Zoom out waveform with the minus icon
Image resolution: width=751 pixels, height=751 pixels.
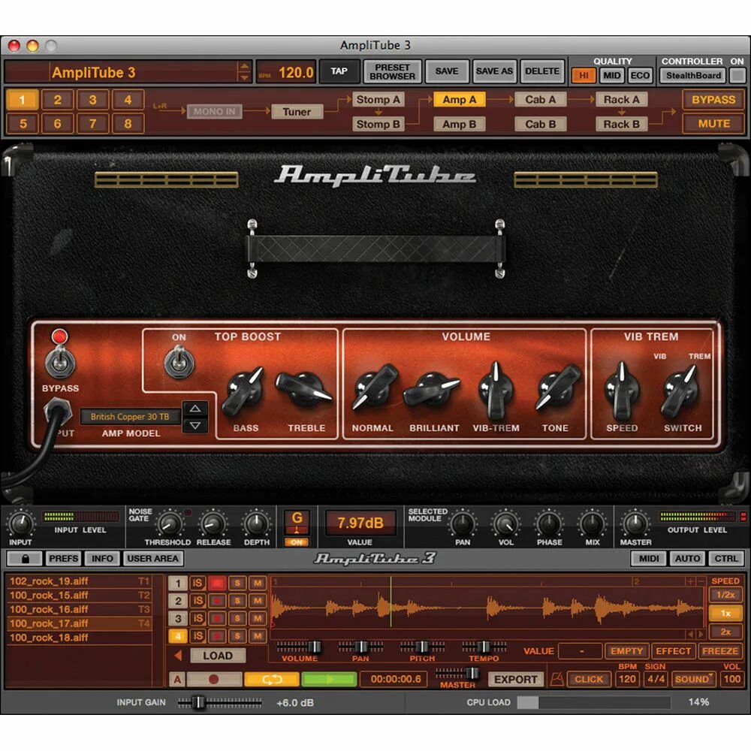coord(701,581)
